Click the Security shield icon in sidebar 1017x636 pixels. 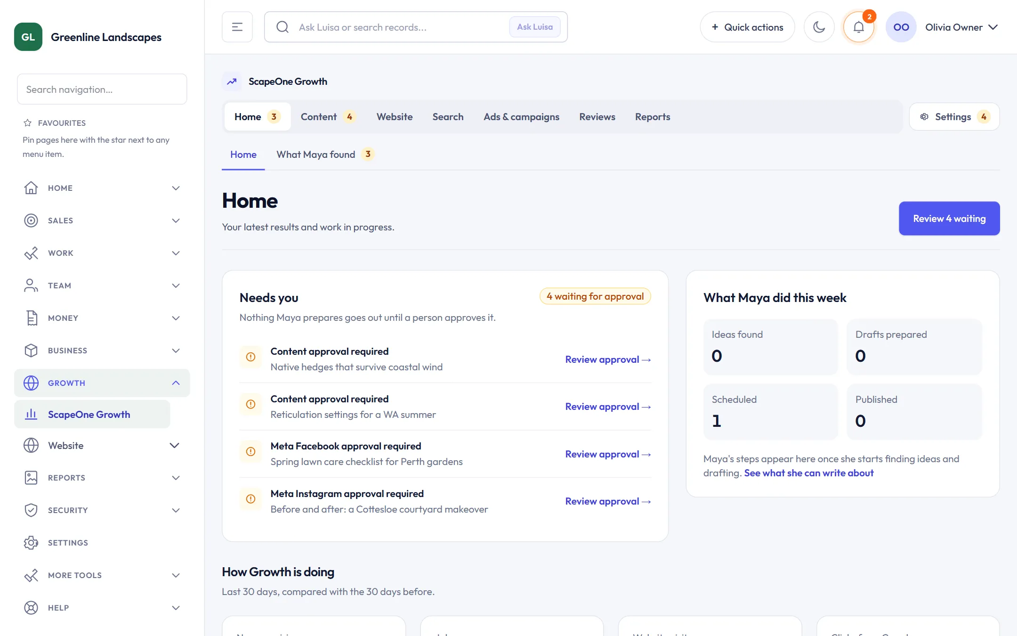pyautogui.click(x=31, y=510)
